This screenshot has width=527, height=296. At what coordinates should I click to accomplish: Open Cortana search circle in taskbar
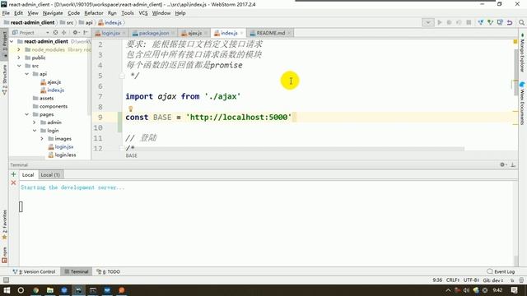(21, 290)
